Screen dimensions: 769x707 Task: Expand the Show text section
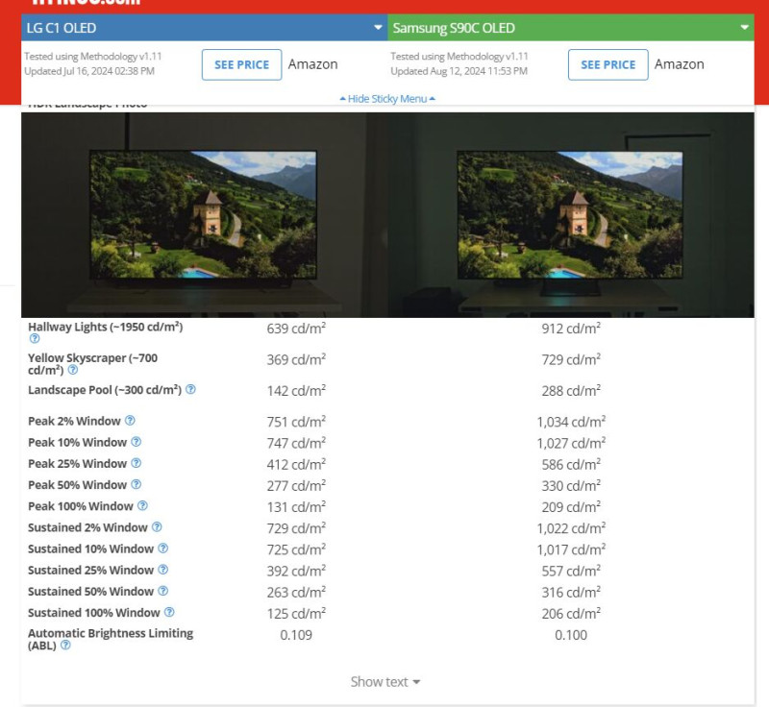385,682
